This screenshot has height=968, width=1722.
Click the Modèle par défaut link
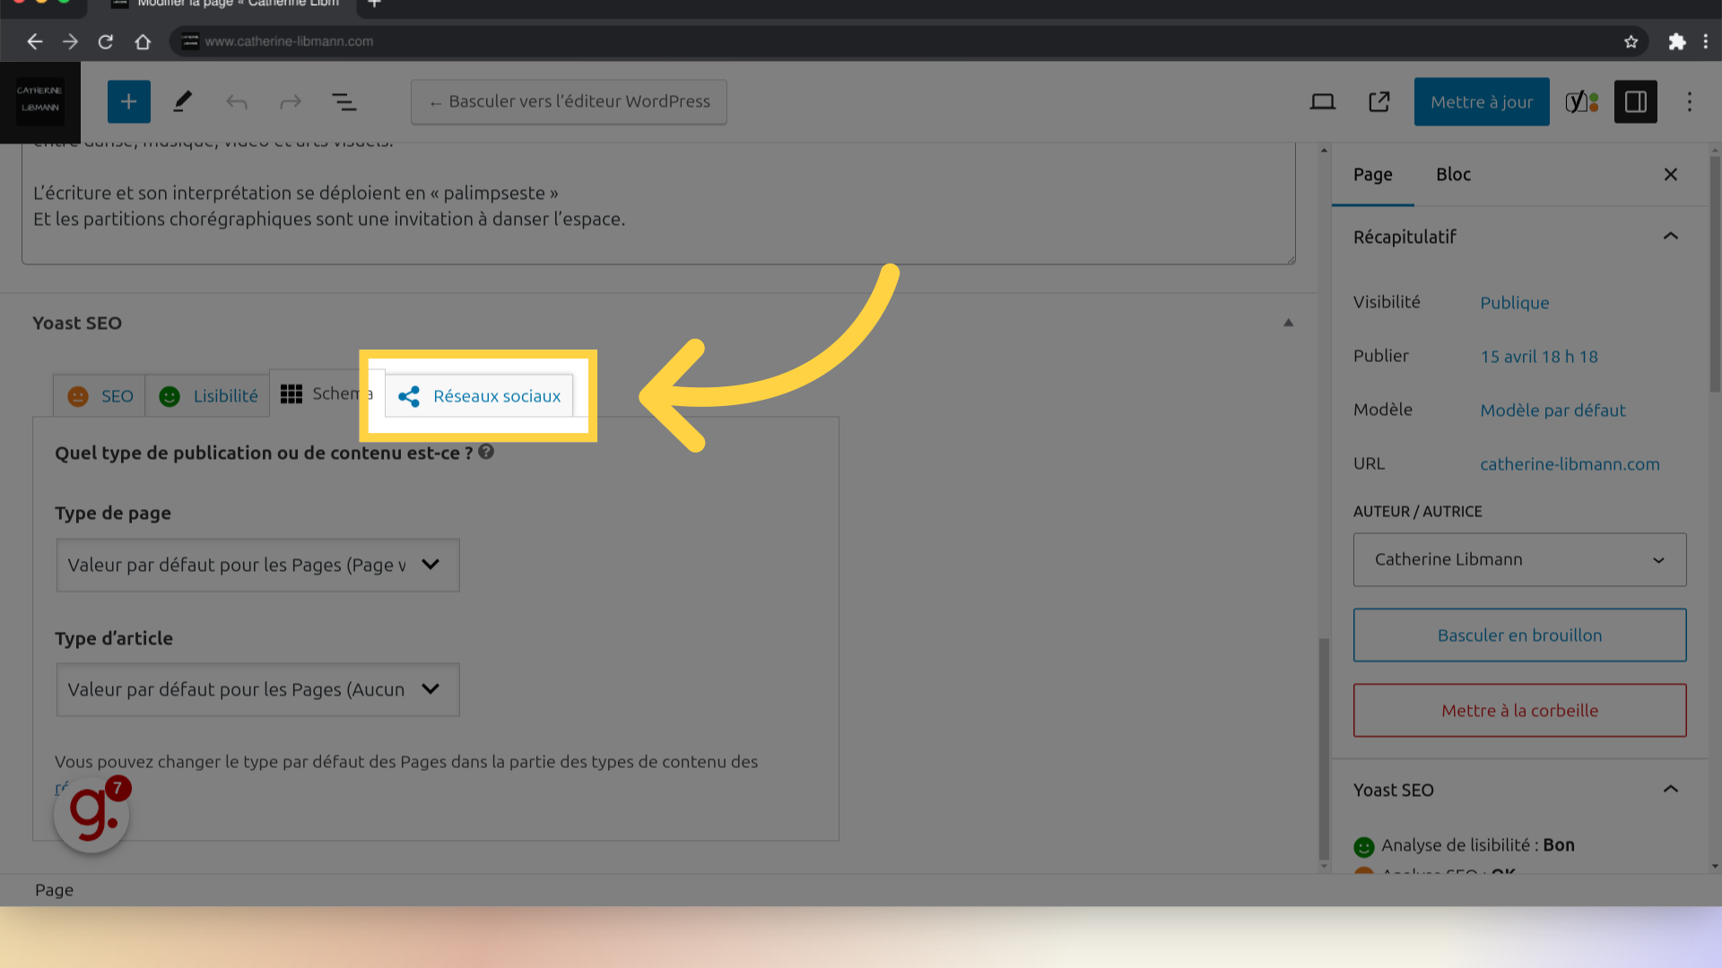pos(1552,411)
